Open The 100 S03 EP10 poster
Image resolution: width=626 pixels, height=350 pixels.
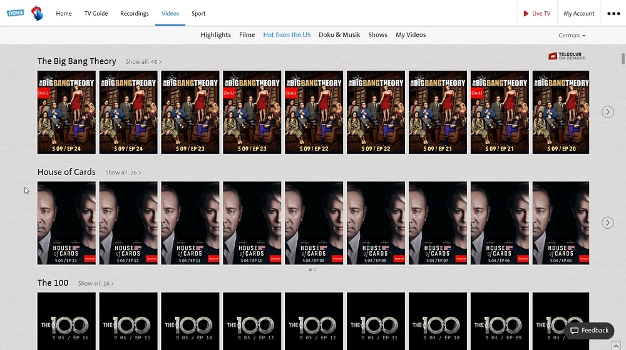[438, 321]
